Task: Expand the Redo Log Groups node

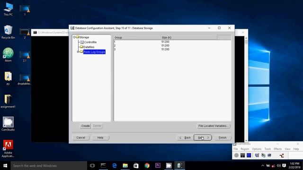Action: coord(78,52)
